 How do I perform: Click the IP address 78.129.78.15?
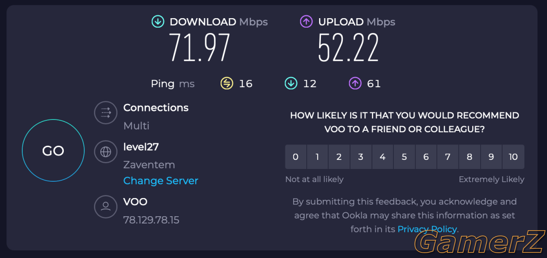tap(151, 220)
